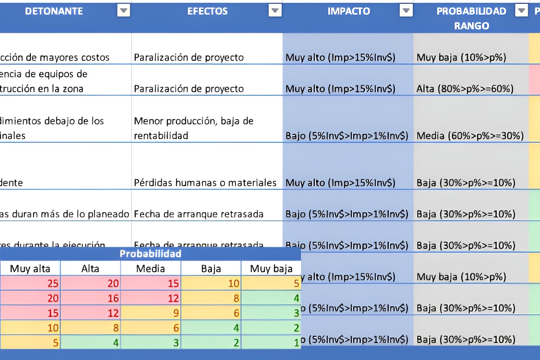Click the EFECTOS column header text
The height and width of the screenshot is (360, 540).
207,11
